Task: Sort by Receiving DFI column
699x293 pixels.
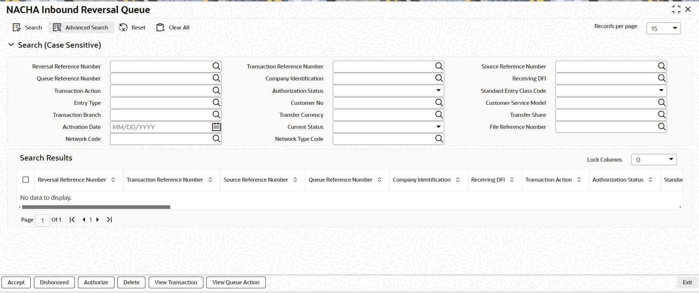Action: (512, 180)
